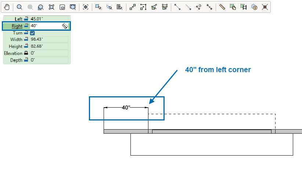Select the double-headed arrow dimension tool
This screenshot has width=302, height=175.
(x=209, y=7)
